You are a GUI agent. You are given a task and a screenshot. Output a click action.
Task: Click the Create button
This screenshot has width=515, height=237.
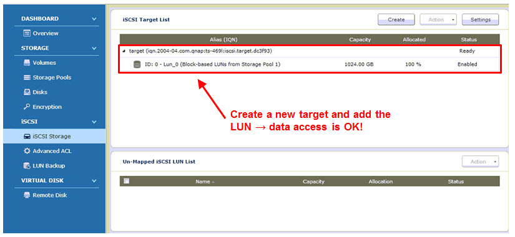click(x=396, y=20)
